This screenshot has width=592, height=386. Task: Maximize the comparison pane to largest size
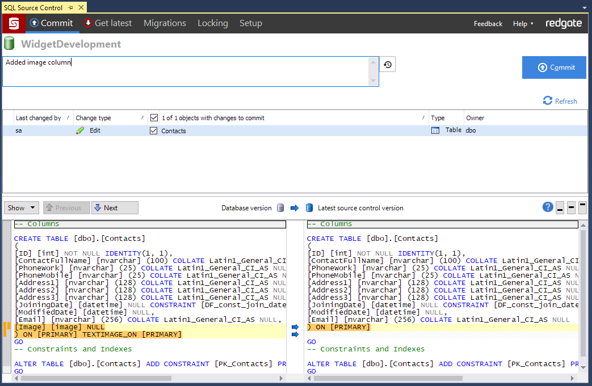pos(582,207)
